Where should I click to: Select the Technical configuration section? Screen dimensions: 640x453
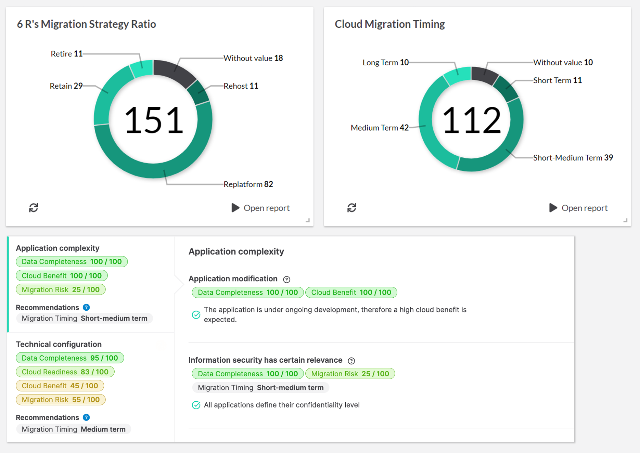pos(91,388)
